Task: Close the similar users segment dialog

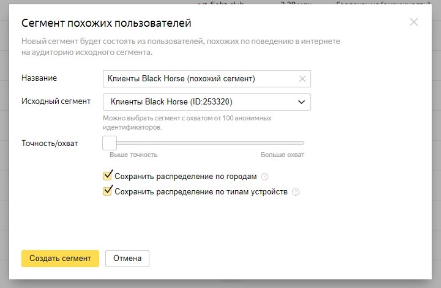Action: pos(414,22)
